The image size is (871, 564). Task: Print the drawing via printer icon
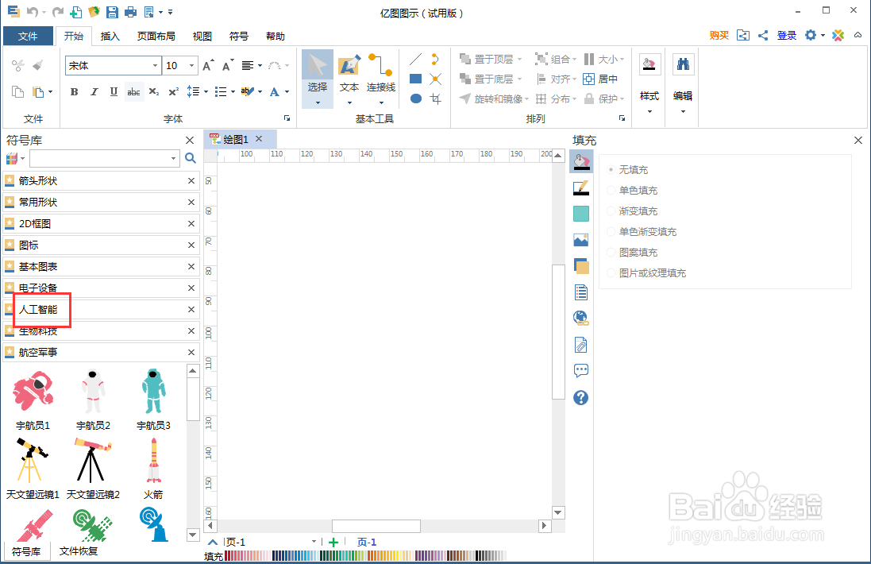tap(130, 12)
